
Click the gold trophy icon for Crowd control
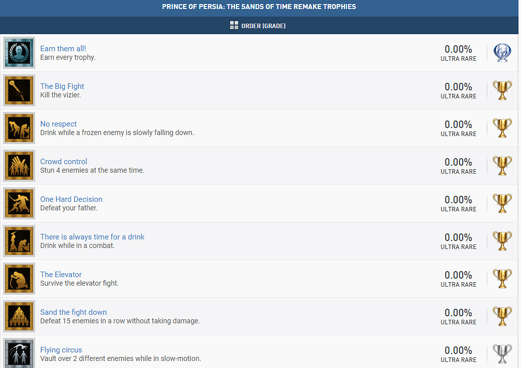tap(502, 166)
